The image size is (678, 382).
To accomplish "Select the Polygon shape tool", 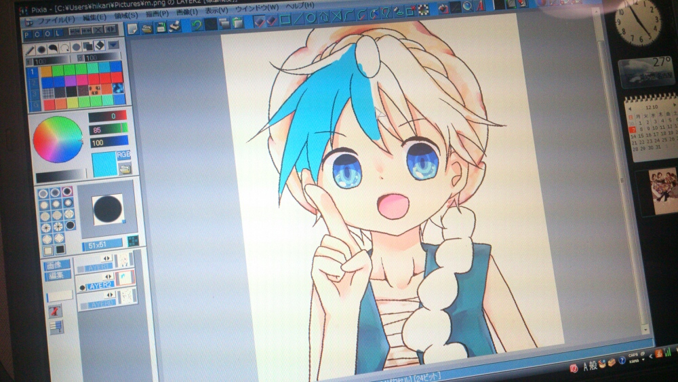I will pos(323,18).
